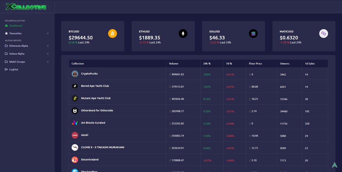Open the CryptoPunks collection name

[x=89, y=74]
